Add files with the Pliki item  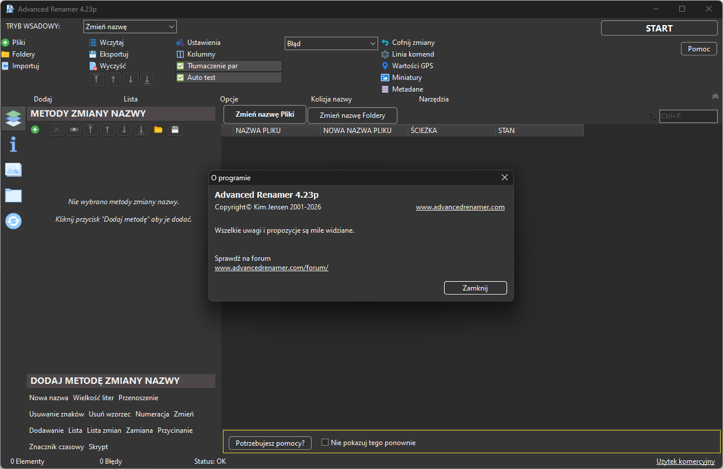coord(13,43)
